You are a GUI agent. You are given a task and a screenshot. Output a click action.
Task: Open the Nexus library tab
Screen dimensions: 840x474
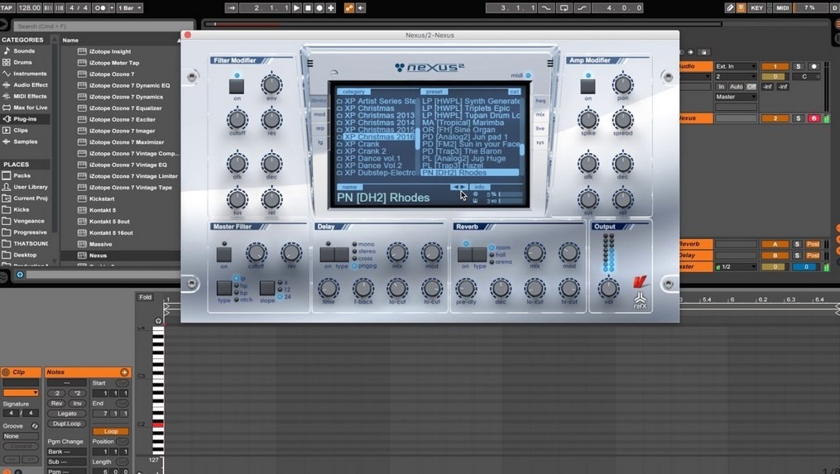pyautogui.click(x=319, y=101)
